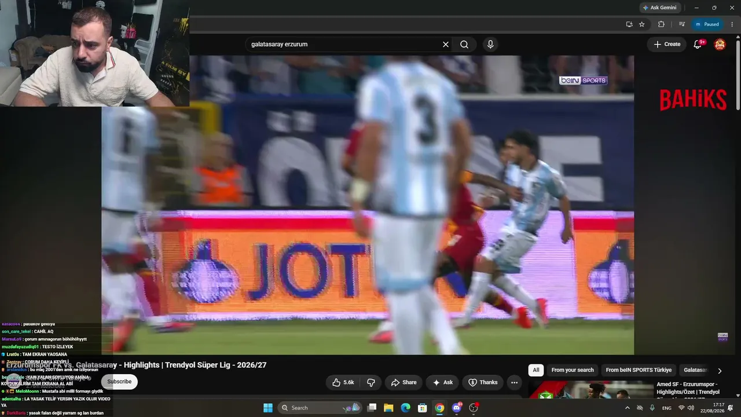Send a Thanks to the channel
This screenshot has height=417, width=741.
pyautogui.click(x=483, y=382)
